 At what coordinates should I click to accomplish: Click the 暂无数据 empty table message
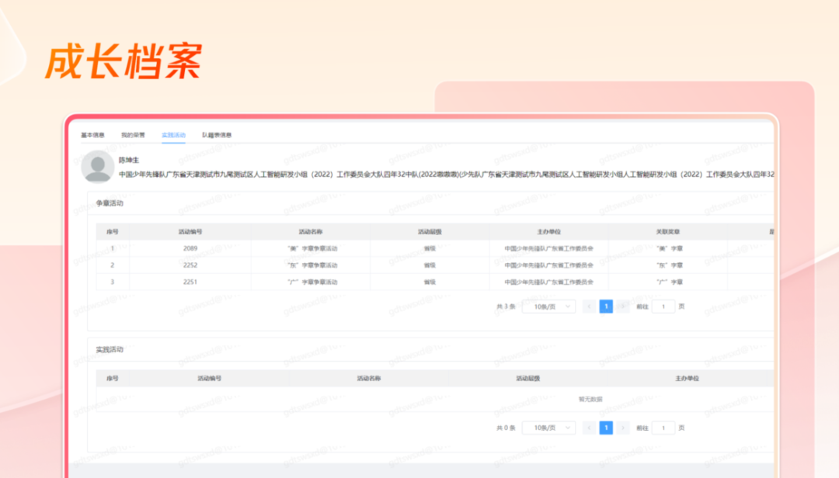[x=590, y=400]
